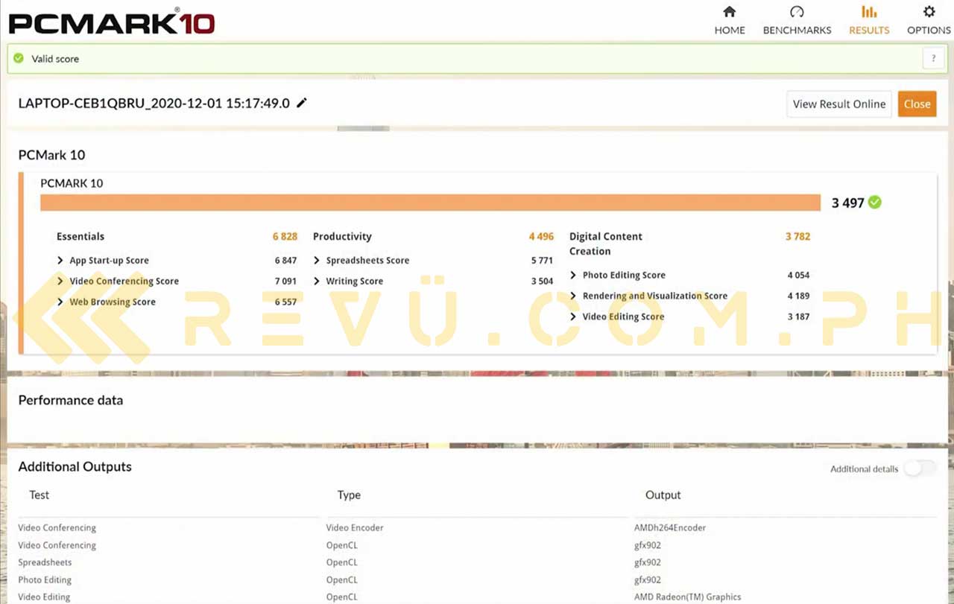Image resolution: width=954 pixels, height=604 pixels.
Task: Click the Photo Editing value 4 054
Action: click(x=798, y=276)
